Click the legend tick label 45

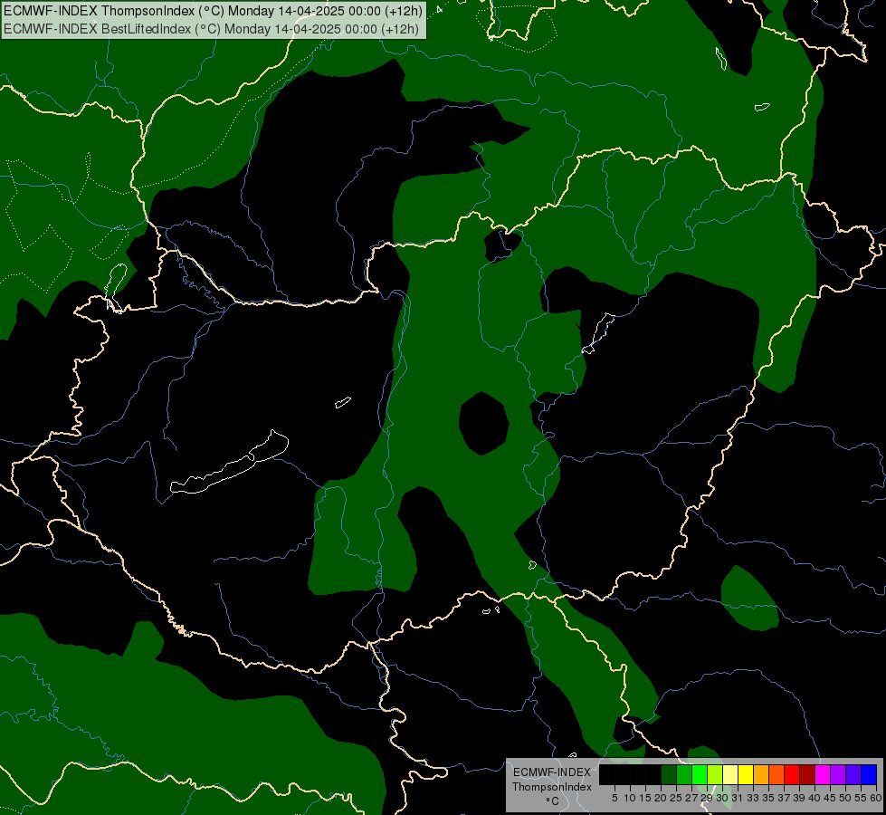coord(830,798)
